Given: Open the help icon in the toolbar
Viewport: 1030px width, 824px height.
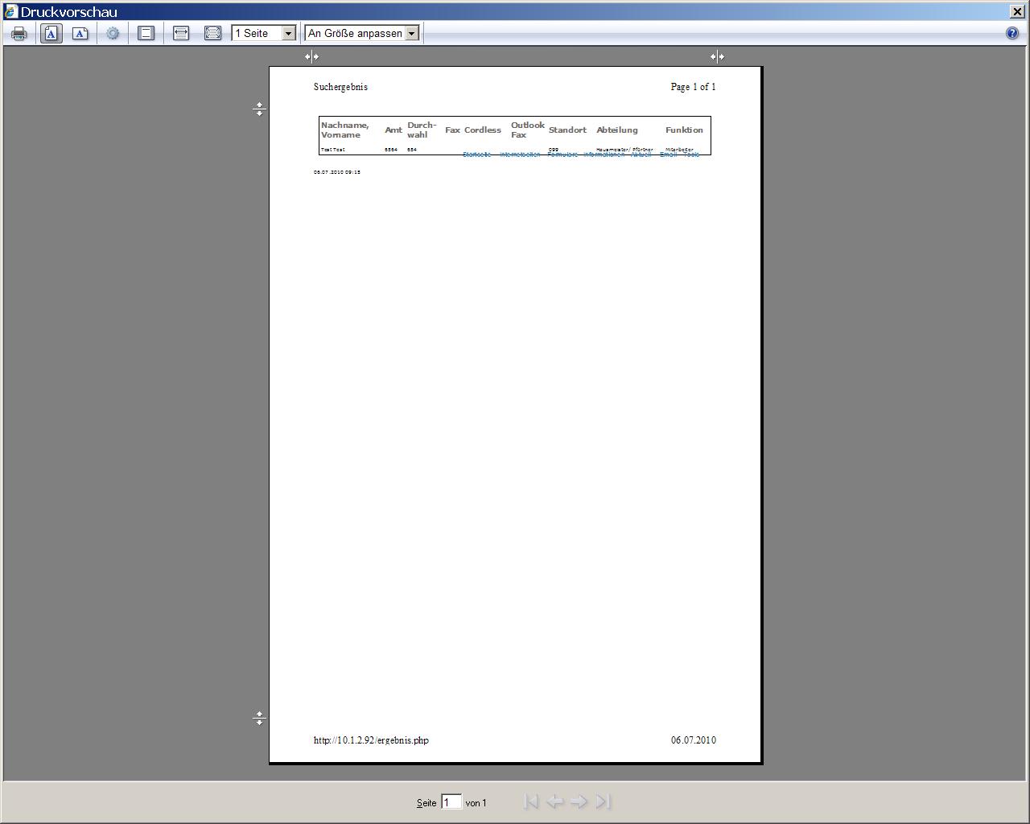Looking at the screenshot, I should [x=1012, y=33].
